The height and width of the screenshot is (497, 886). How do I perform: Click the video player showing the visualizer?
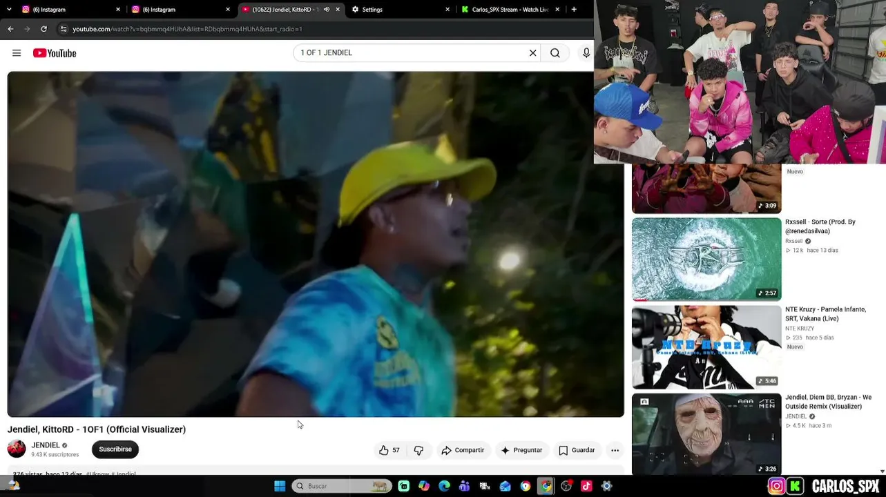(316, 244)
